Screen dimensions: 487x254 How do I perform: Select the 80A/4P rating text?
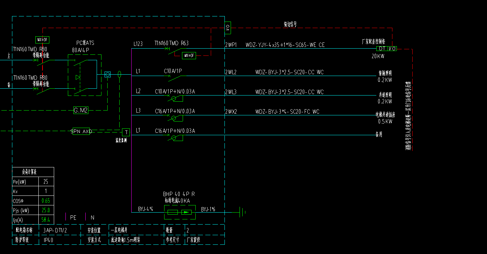click(x=81, y=50)
